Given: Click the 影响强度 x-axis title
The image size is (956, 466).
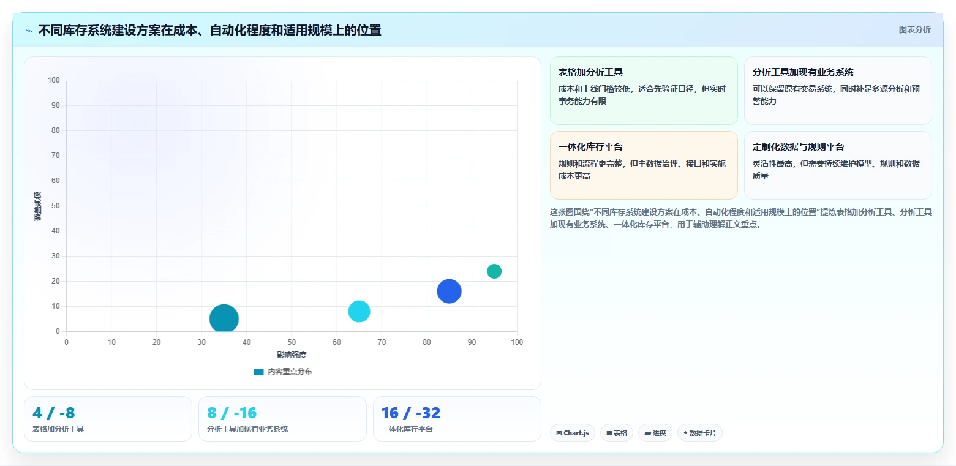Looking at the screenshot, I should coord(292,355).
